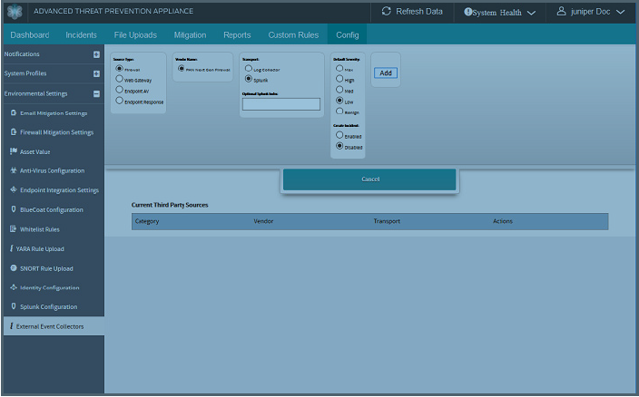Click the Anti-Virus Configuration biohazard icon
Screen dimensions: 639x397
pyautogui.click(x=13, y=170)
